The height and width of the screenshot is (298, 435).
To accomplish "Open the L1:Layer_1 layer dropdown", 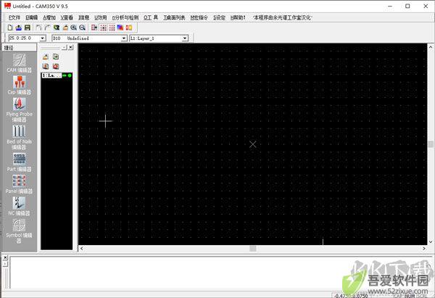I will tap(185, 38).
